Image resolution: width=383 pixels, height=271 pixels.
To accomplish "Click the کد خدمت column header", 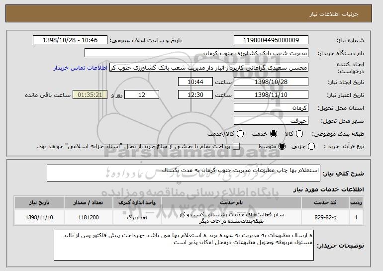I will point(325,203).
